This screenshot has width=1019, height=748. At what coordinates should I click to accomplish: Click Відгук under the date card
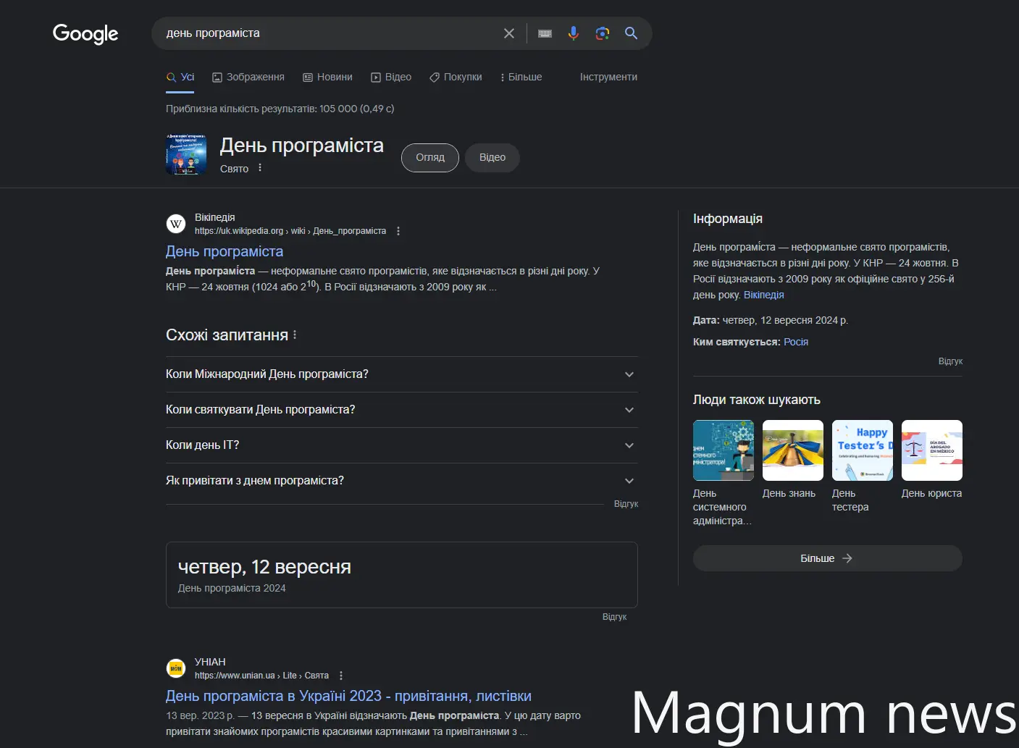coord(614,617)
